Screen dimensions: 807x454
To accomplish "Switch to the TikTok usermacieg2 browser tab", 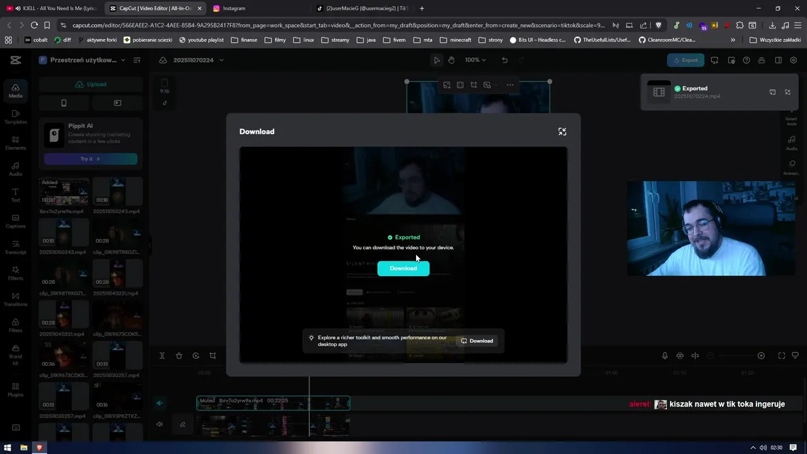I will (363, 8).
